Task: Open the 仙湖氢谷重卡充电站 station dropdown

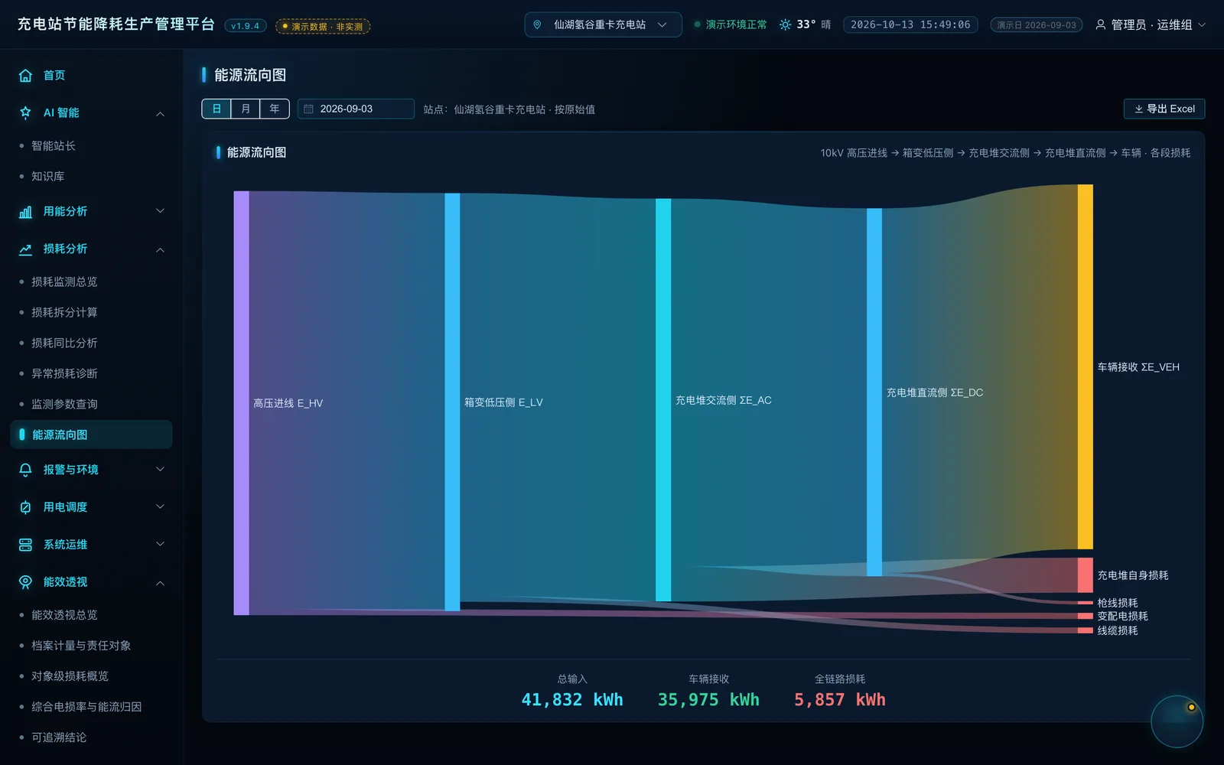Action: coord(603,24)
